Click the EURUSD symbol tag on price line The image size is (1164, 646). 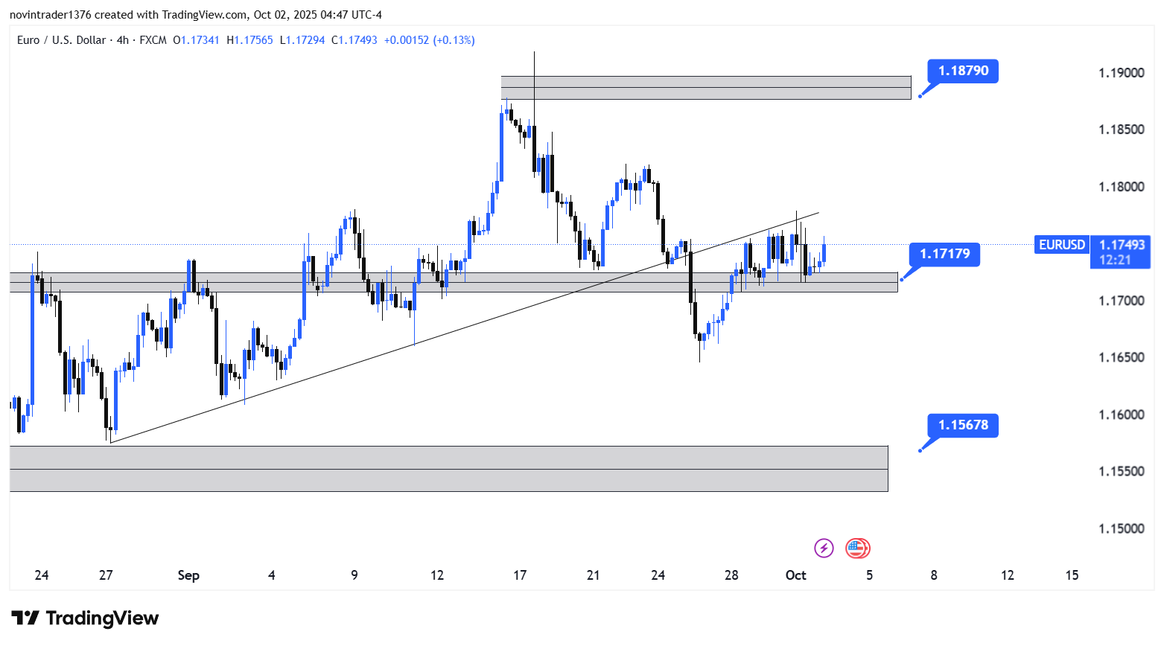(x=1061, y=245)
